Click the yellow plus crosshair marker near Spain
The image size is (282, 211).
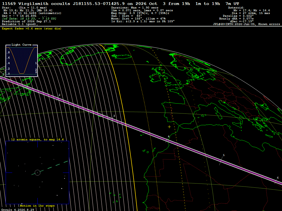coord(169,127)
